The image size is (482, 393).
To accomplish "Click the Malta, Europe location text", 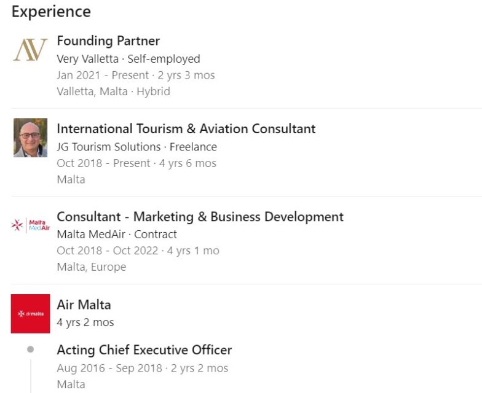I will point(91,267).
